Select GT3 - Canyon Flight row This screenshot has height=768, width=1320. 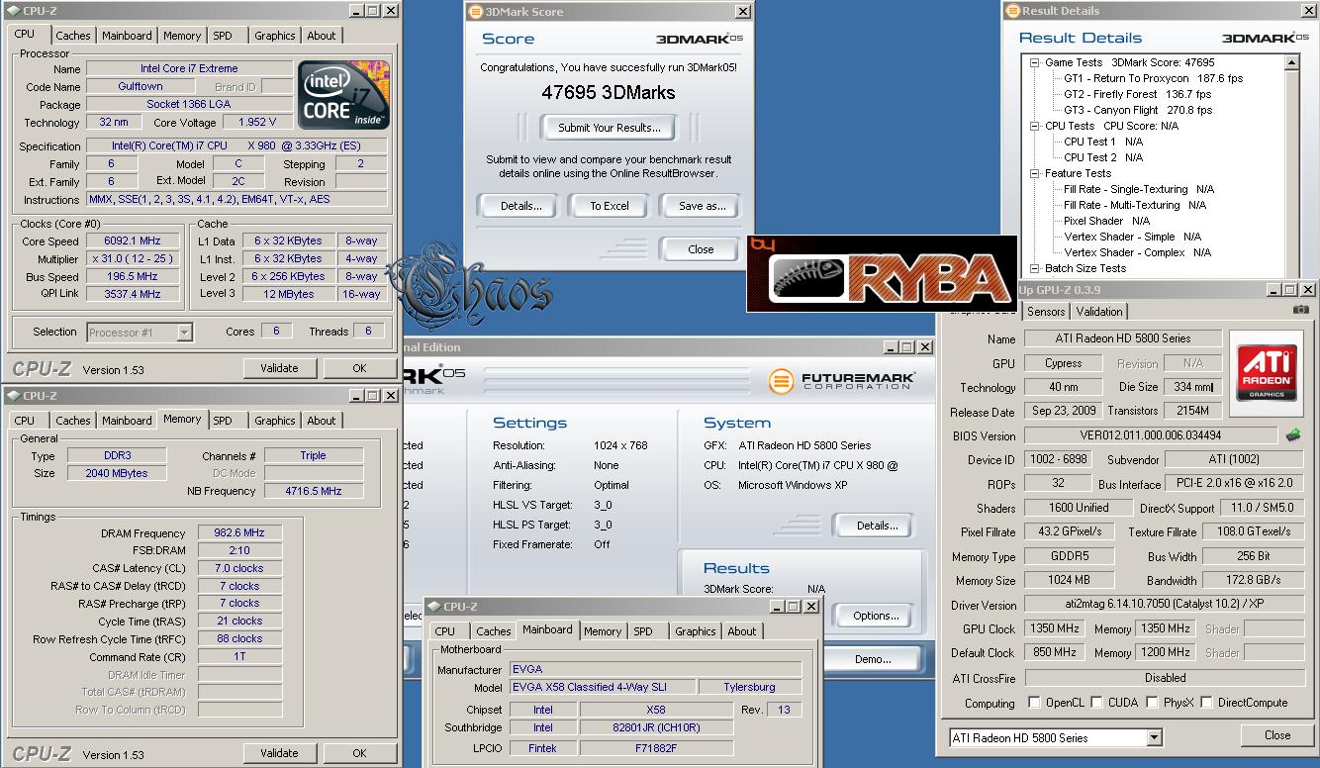[x=1138, y=110]
